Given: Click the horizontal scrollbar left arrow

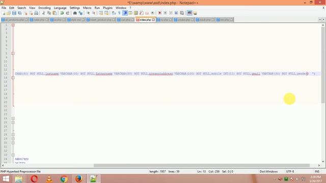Looking at the screenshot, I should click(3, 166).
